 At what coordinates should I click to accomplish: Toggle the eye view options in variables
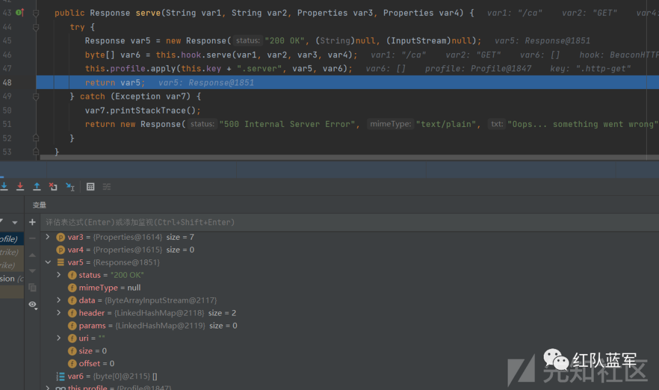tap(32, 304)
